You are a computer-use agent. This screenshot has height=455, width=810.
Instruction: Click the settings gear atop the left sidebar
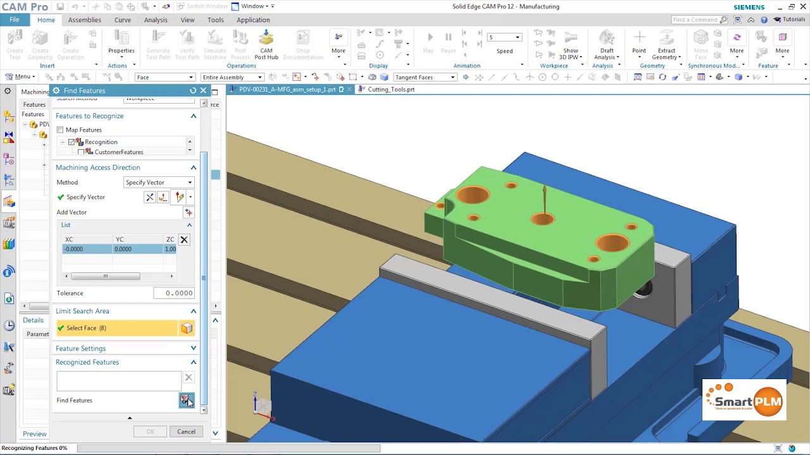(8, 92)
